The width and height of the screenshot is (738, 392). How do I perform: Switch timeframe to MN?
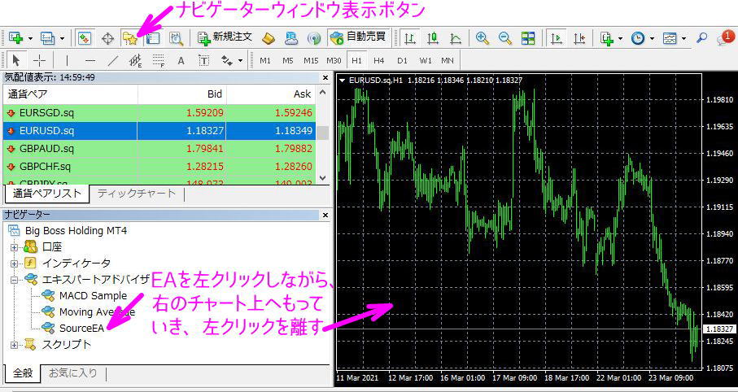(448, 61)
